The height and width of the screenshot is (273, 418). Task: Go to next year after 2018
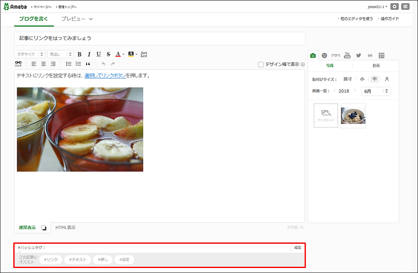(355, 91)
